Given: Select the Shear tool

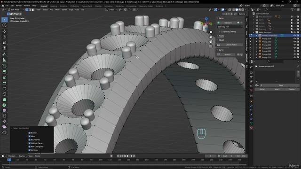Looking at the screenshot, I should coord(4,127).
